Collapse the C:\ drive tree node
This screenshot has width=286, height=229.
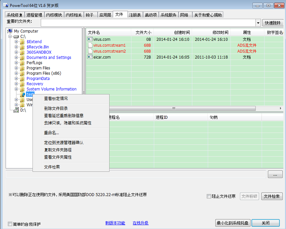(x=10, y=37)
